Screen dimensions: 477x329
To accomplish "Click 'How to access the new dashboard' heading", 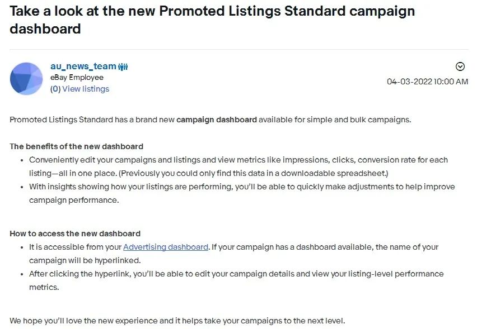I will point(75,233).
